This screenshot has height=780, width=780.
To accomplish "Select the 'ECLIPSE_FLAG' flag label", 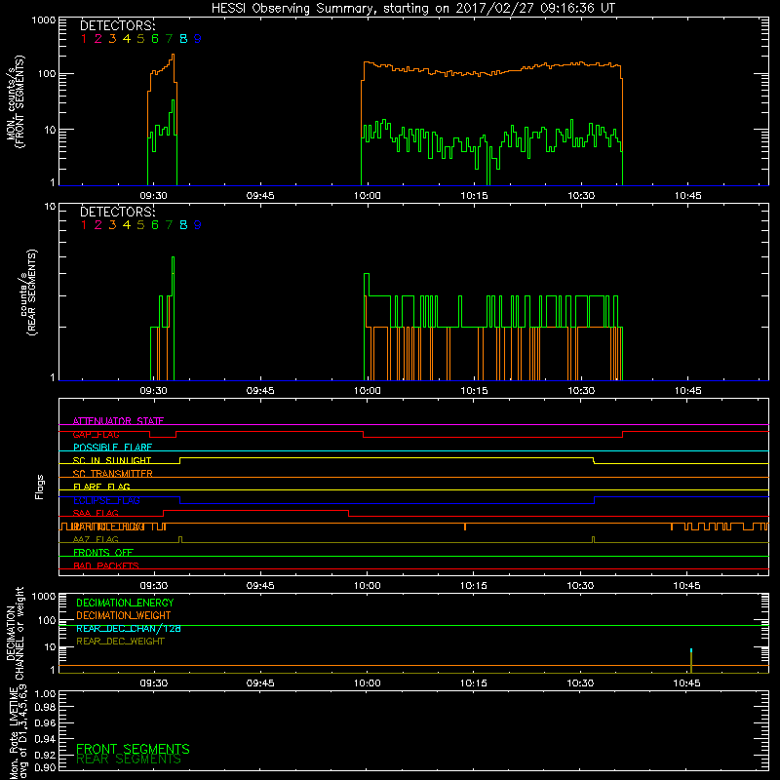I will tap(106, 500).
